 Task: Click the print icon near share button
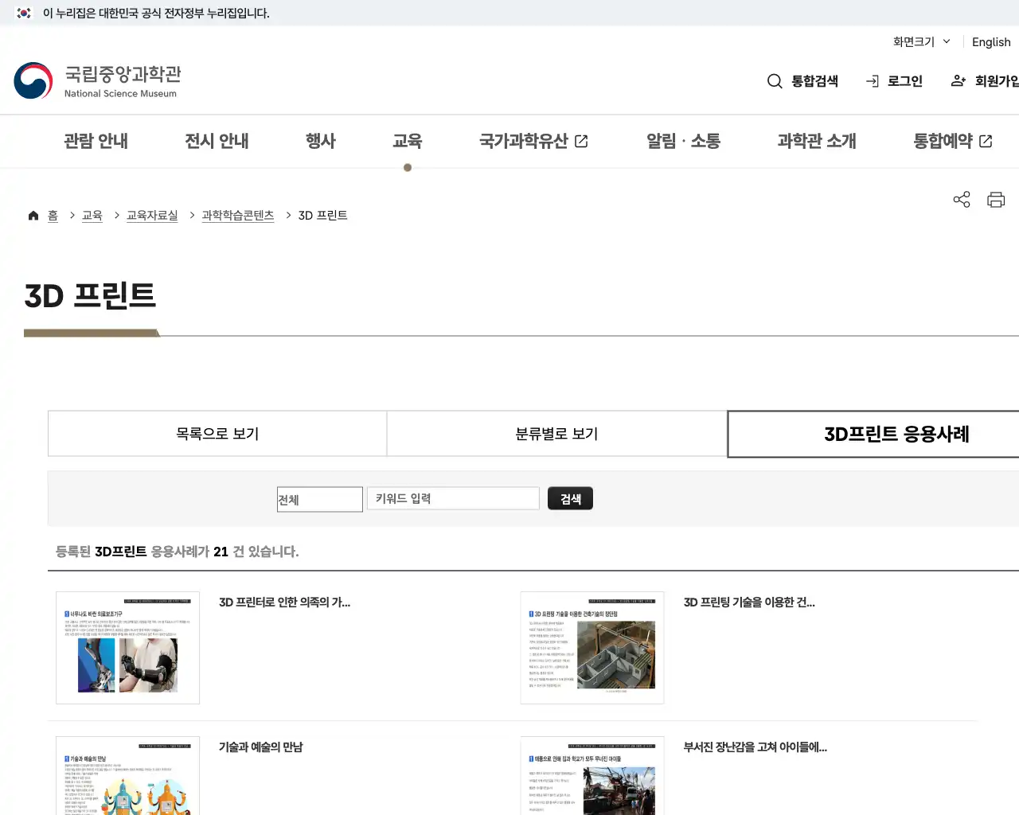[x=996, y=199]
